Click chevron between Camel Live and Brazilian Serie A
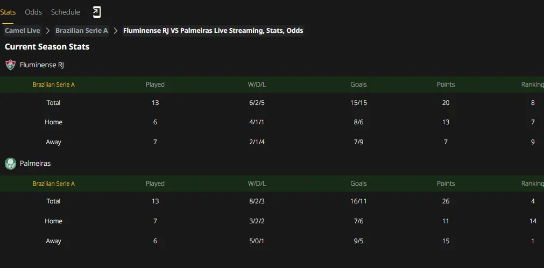The height and width of the screenshot is (268, 544). 48,31
